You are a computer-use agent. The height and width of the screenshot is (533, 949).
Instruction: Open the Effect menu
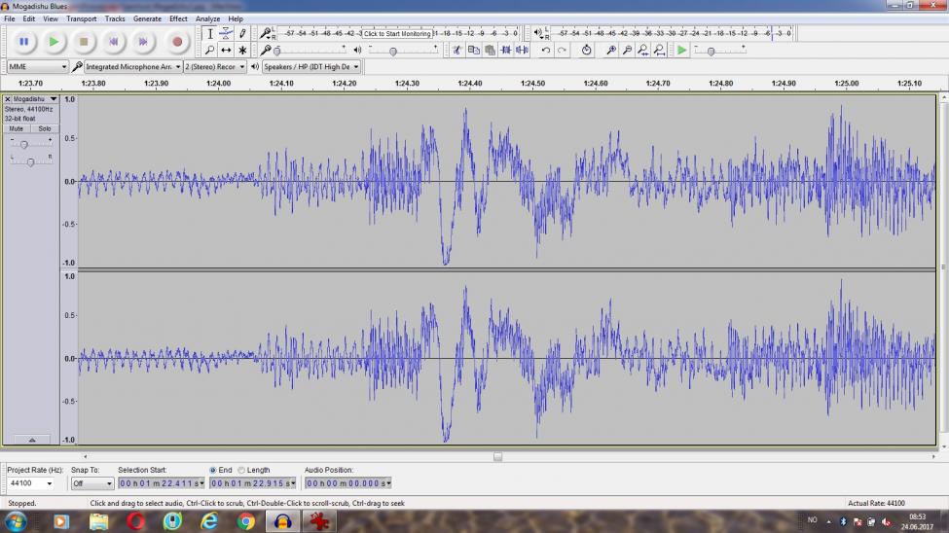(x=178, y=18)
